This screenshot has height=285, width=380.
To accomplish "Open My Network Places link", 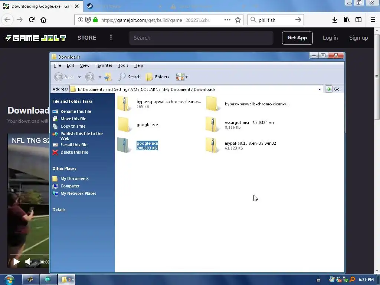I will tap(78, 193).
